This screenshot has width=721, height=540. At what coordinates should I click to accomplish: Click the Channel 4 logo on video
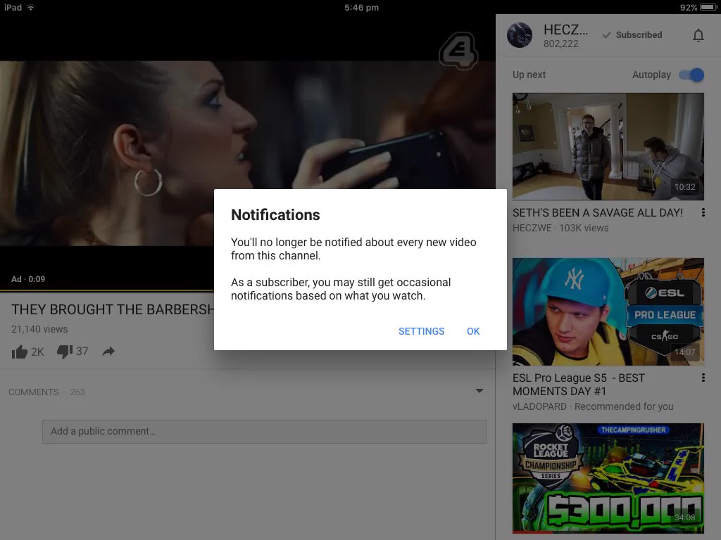click(x=458, y=51)
